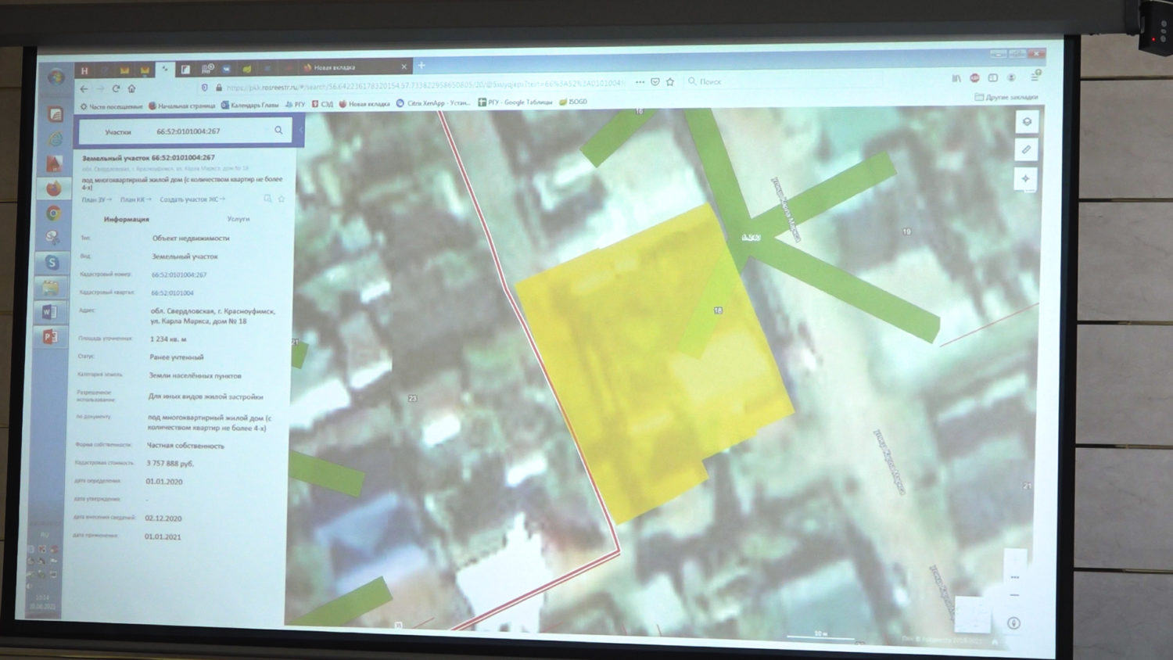Add parcel to favorites with star icon
1173x660 pixels.
[281, 199]
